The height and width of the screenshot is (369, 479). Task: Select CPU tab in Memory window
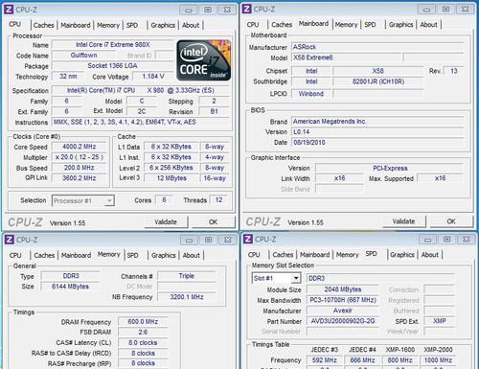tap(15, 255)
